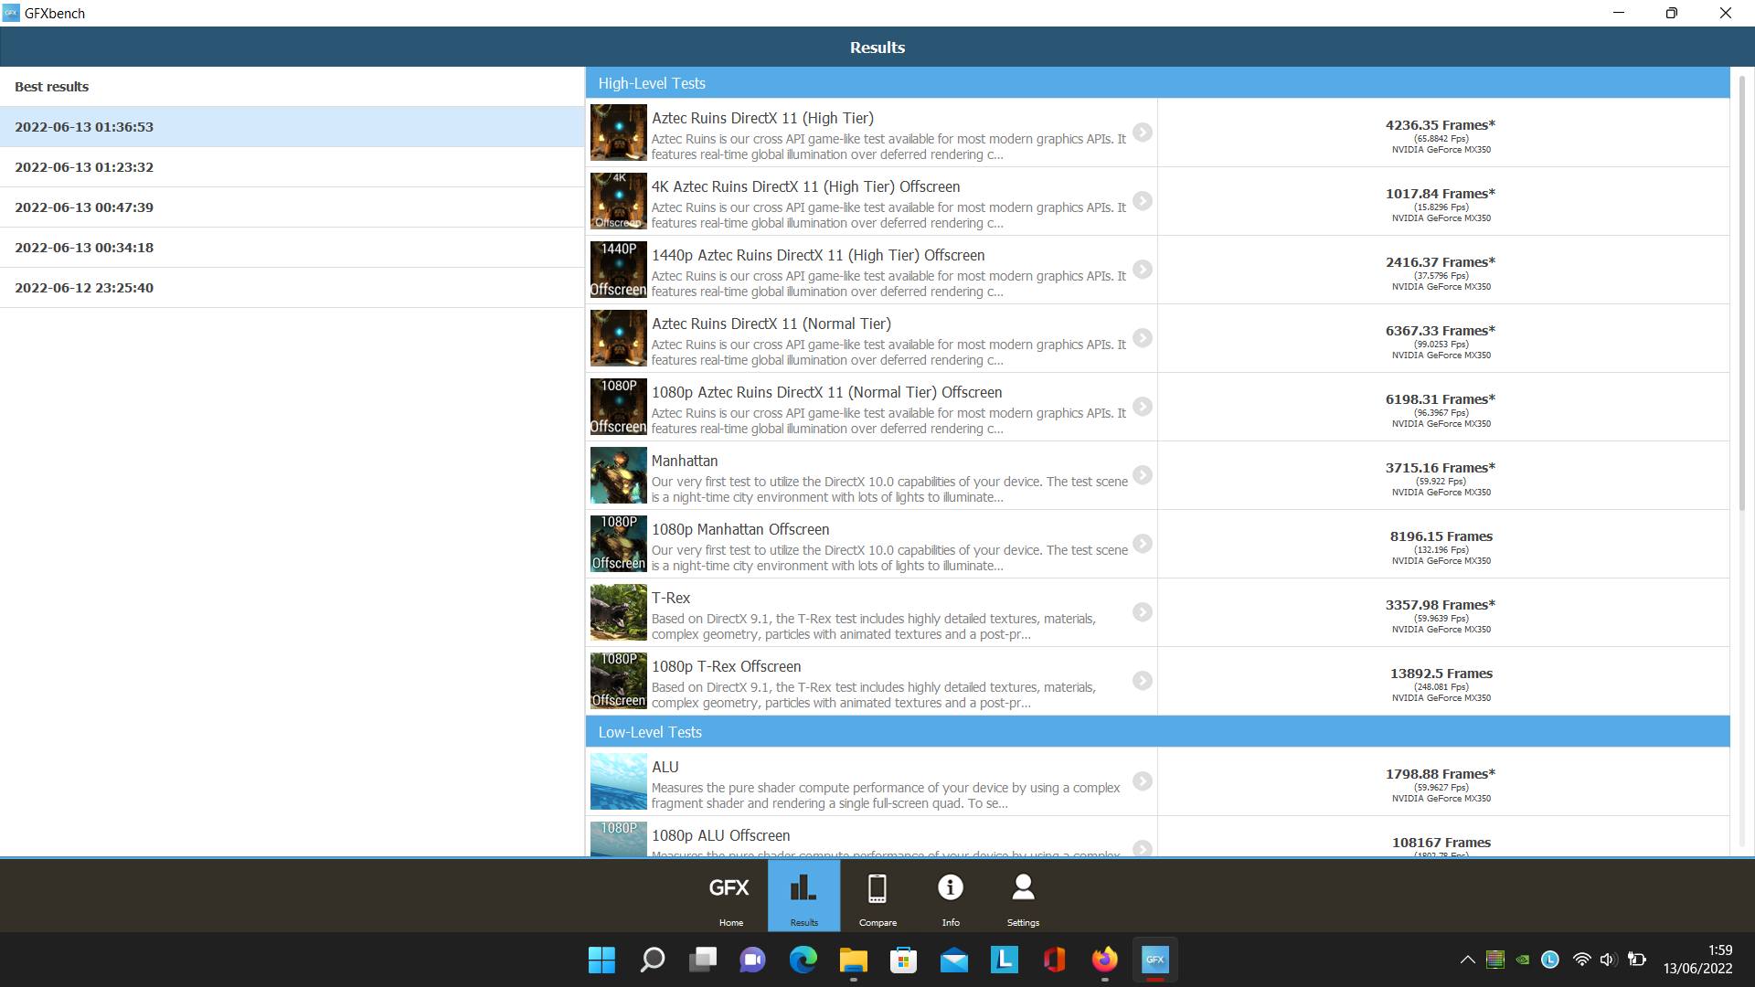Open Task View on the taskbar
This screenshot has width=1755, height=987.
coord(703,960)
